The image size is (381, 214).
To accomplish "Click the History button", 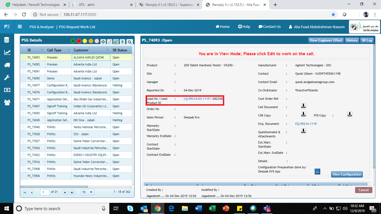I will [352, 40].
